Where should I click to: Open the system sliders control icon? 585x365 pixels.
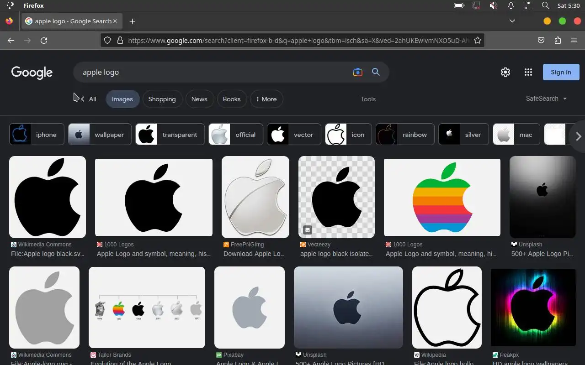[528, 5]
